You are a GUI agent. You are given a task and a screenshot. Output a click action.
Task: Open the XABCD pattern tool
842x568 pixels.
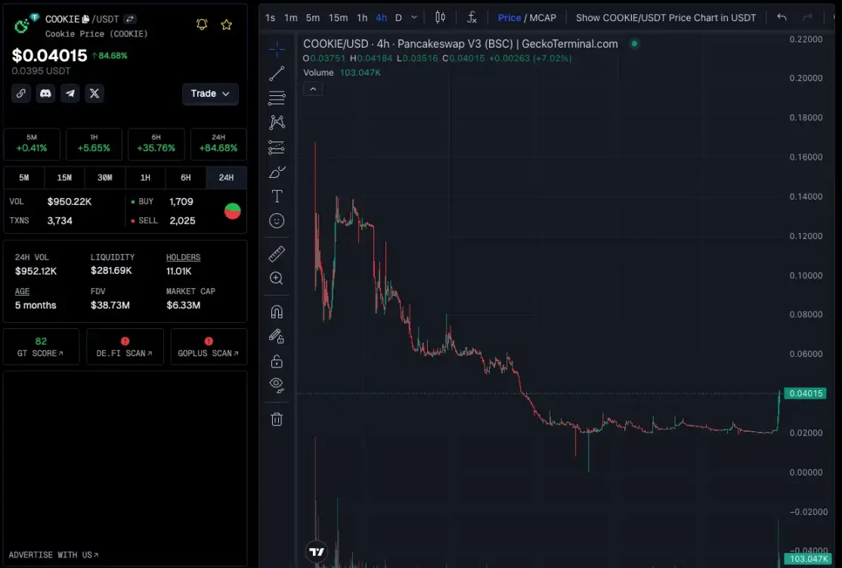(277, 122)
